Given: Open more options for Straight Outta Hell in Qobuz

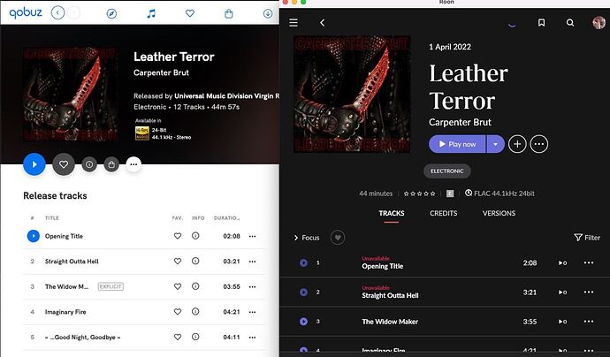Looking at the screenshot, I should coord(253,262).
